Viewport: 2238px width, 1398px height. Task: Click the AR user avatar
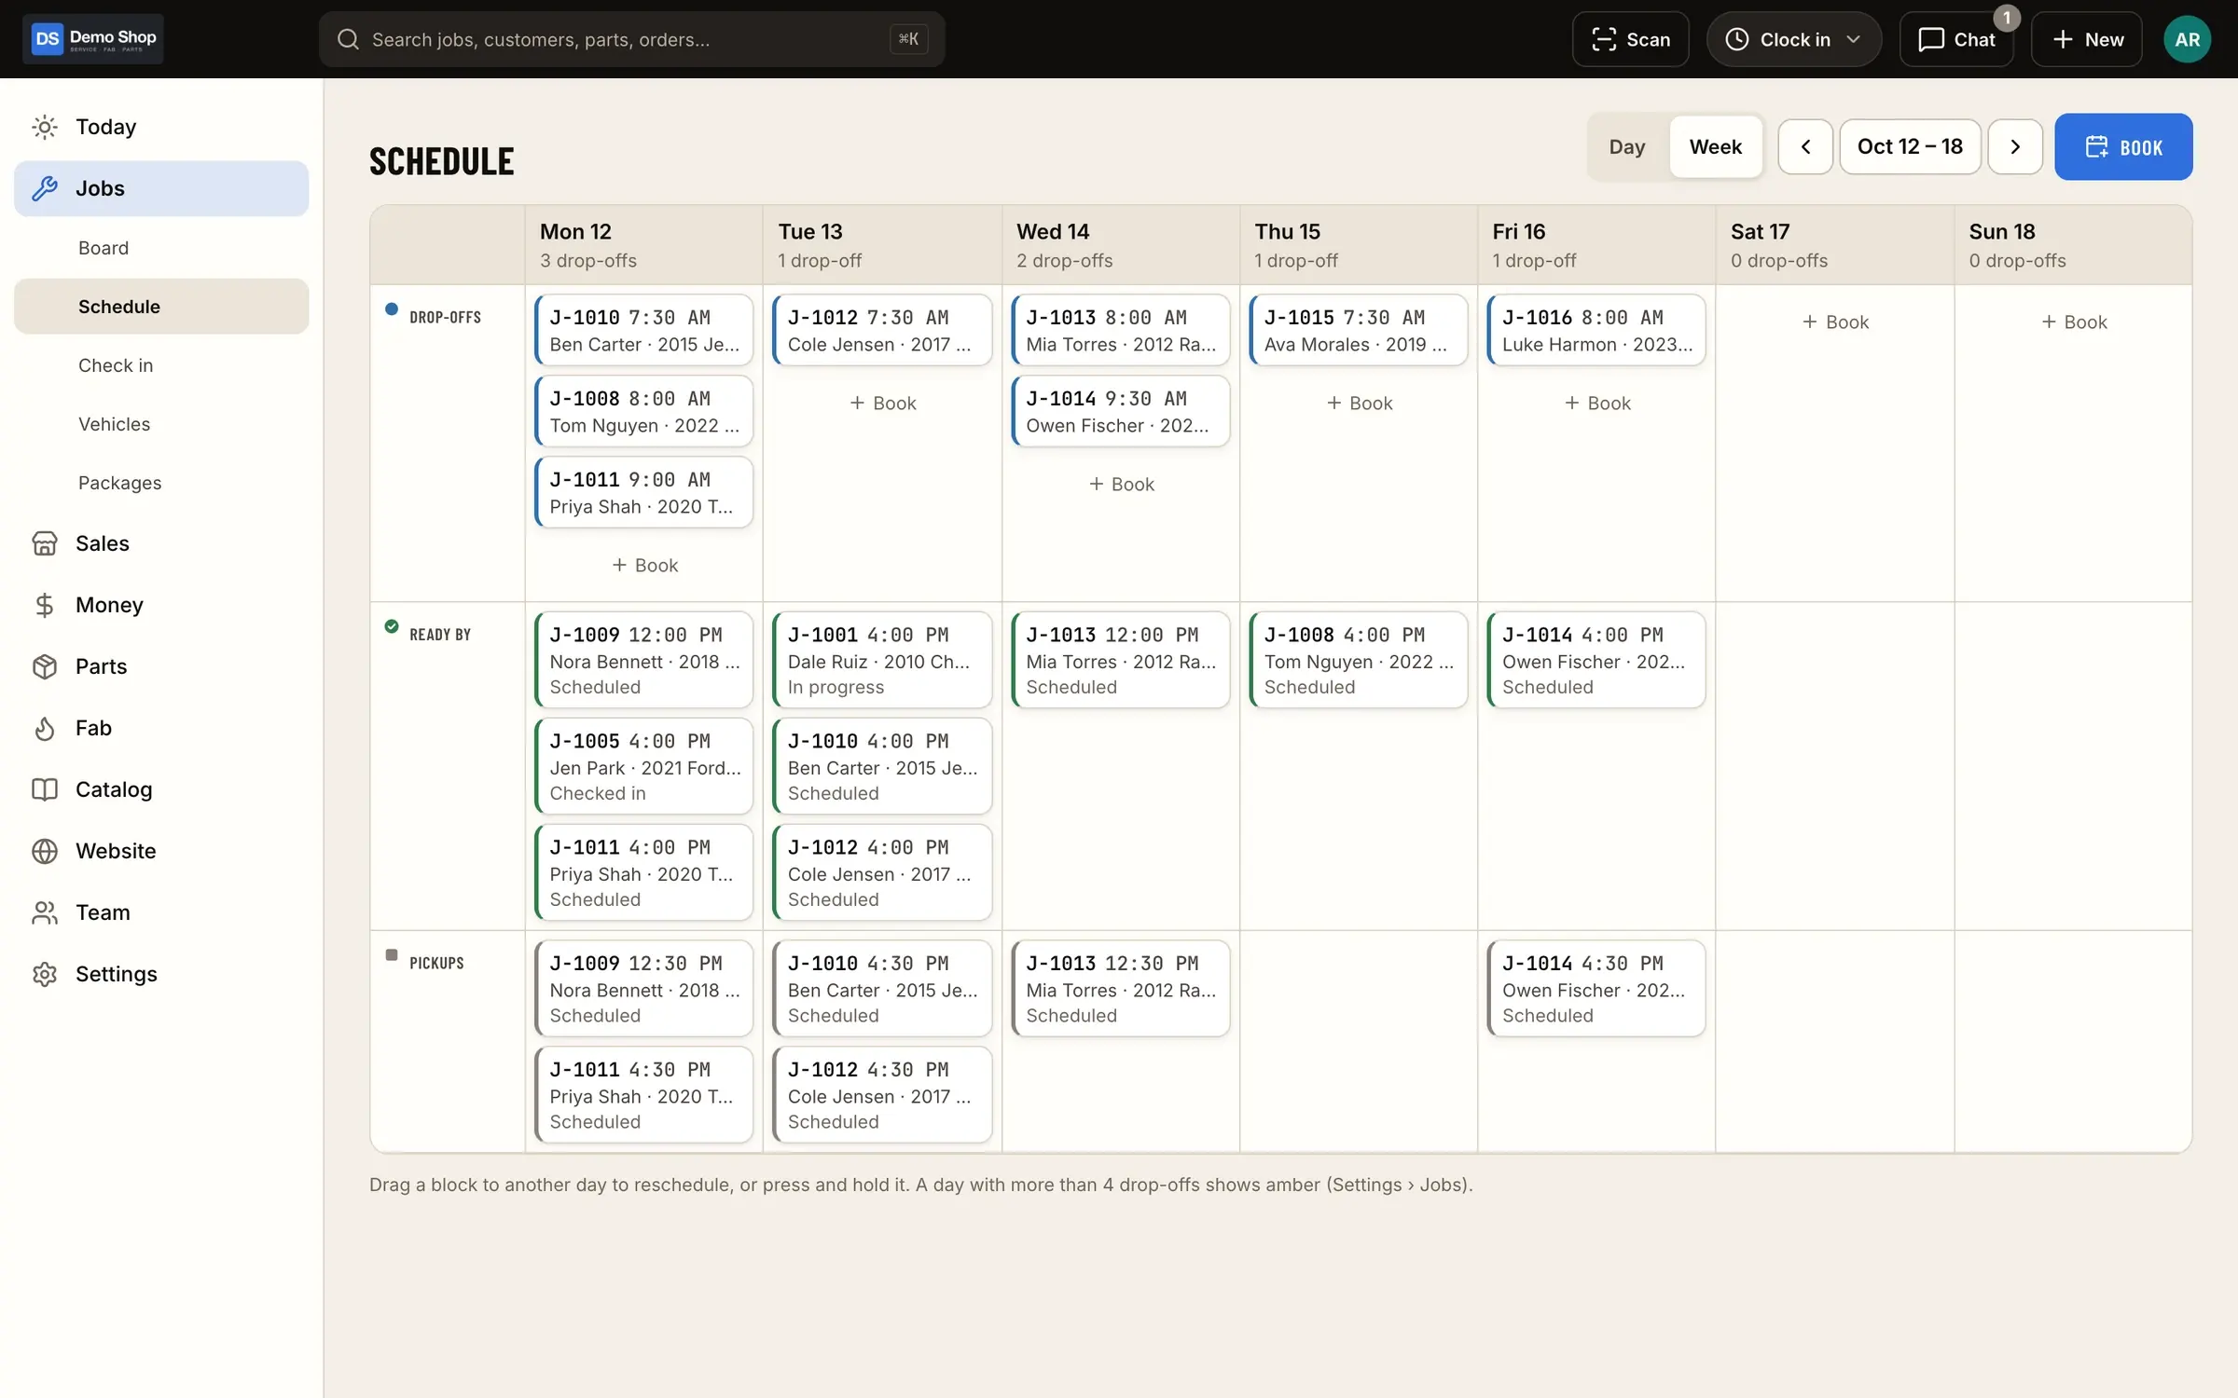point(2187,39)
